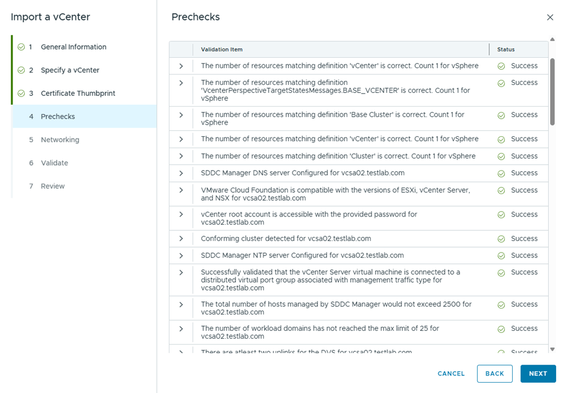
Task: Click Success icon for 'Base Cluster' count row
Action: tap(501, 115)
